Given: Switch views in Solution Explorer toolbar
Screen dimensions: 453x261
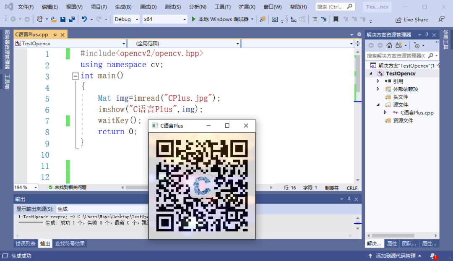Looking at the screenshot, I should pos(399,45).
